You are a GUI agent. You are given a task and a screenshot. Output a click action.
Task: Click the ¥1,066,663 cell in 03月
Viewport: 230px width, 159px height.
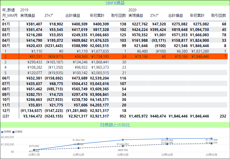coord(99,35)
